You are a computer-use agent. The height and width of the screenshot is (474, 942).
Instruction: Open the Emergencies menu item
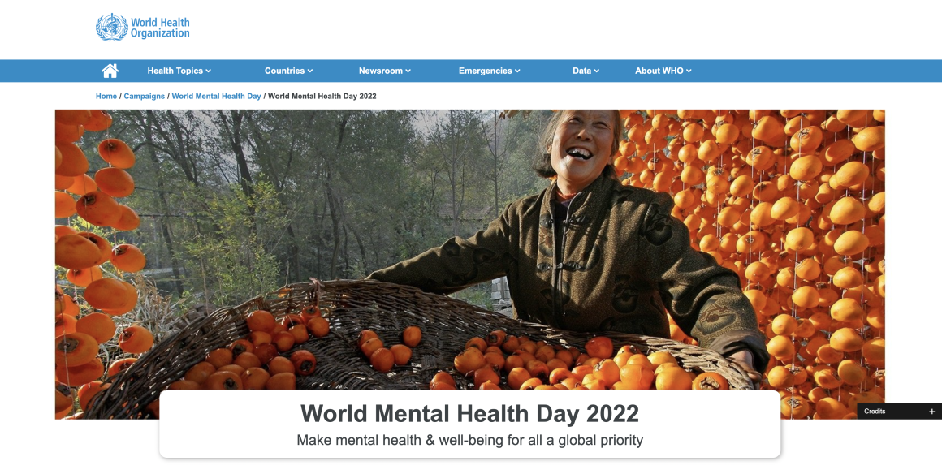pos(489,71)
